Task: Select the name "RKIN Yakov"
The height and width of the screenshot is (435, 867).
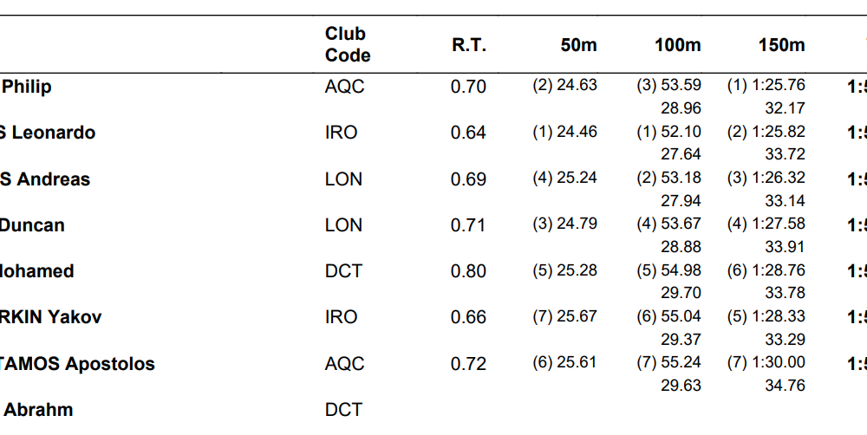Action: tap(50, 317)
